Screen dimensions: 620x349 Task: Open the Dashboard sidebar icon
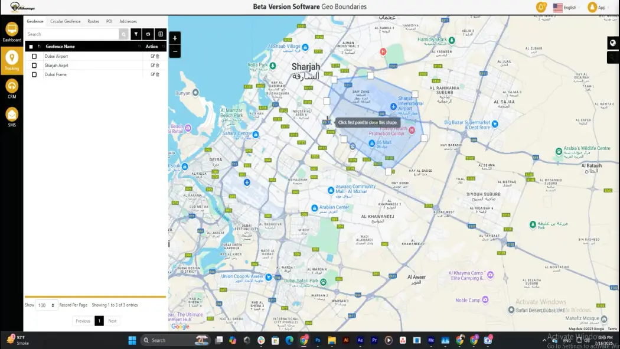pyautogui.click(x=12, y=32)
